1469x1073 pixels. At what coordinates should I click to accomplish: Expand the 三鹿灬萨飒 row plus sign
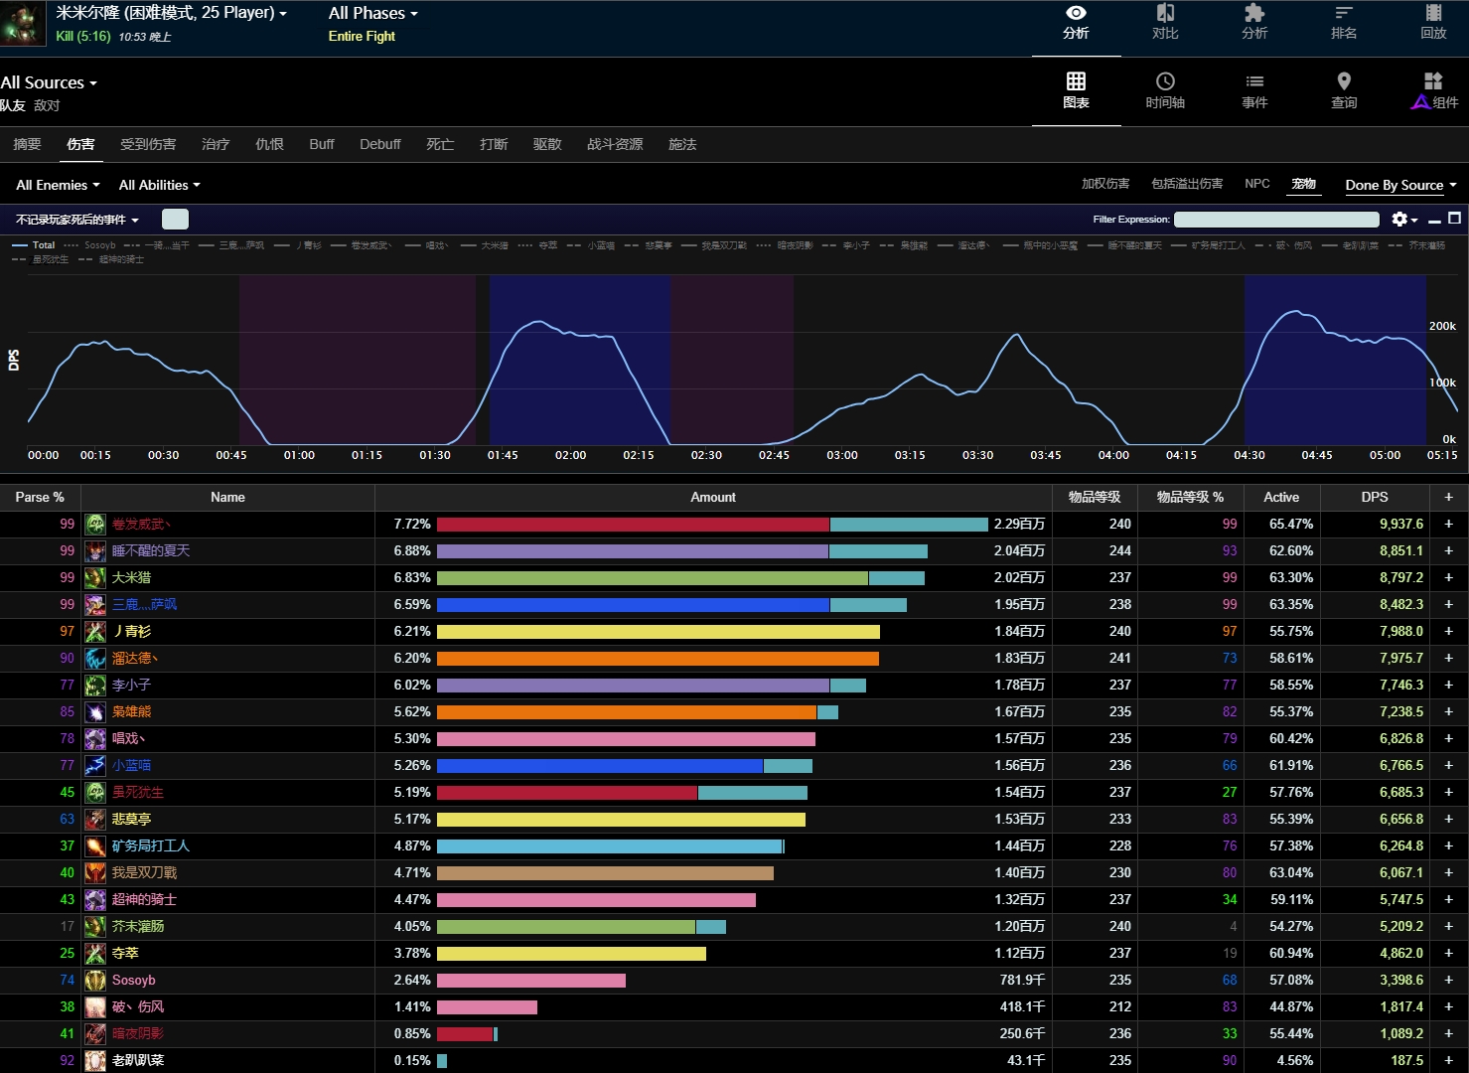click(x=1448, y=604)
